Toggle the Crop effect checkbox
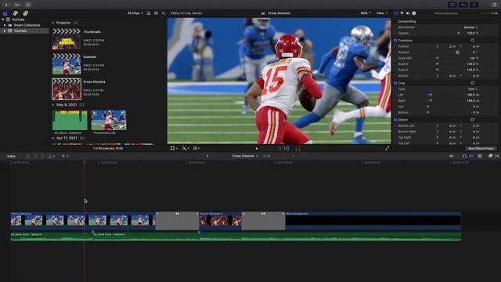 tap(395, 83)
